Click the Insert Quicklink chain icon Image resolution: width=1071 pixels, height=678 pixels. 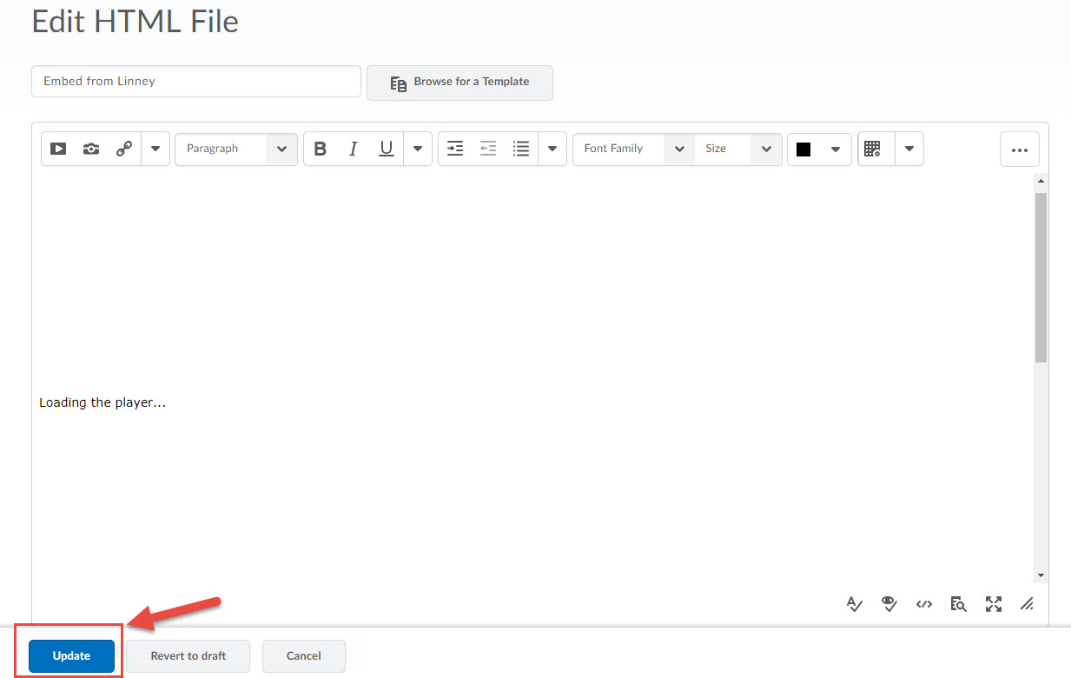click(124, 149)
